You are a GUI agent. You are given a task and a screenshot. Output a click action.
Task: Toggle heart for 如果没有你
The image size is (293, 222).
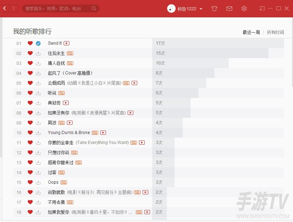click(30, 113)
